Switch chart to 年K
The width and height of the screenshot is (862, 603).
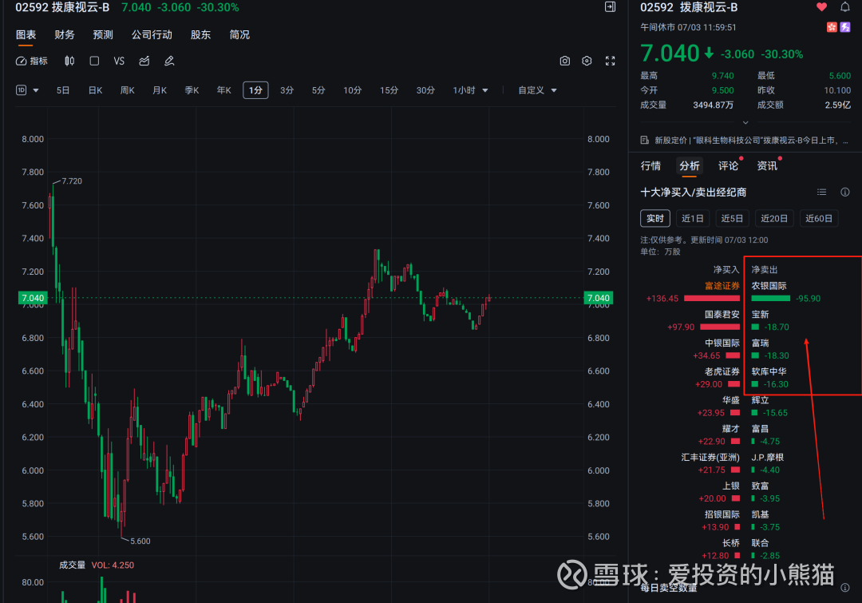click(x=223, y=90)
